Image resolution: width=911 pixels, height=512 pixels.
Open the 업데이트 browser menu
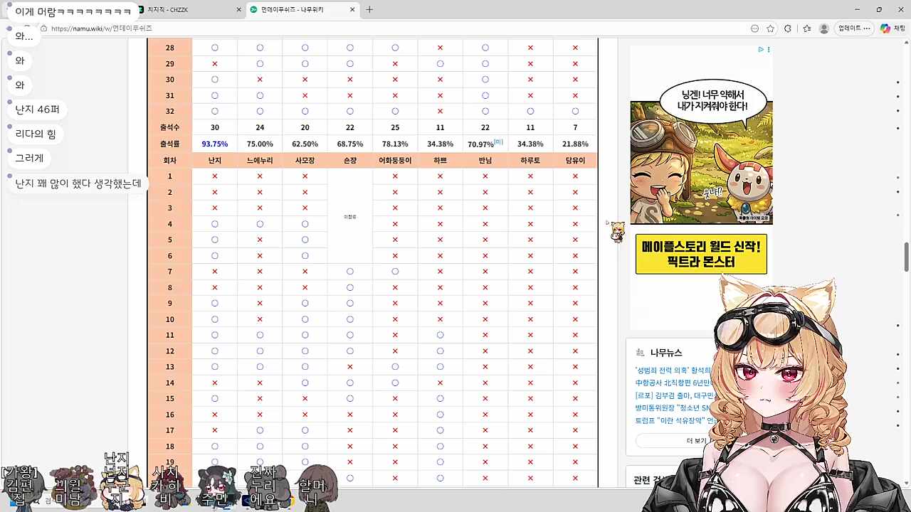click(854, 28)
